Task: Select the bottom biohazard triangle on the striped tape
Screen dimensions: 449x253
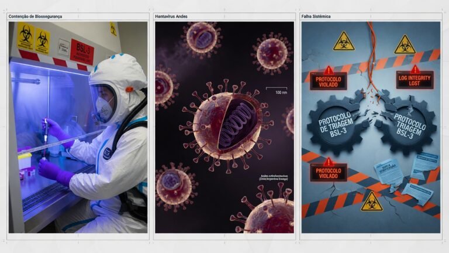Action: pyautogui.click(x=372, y=201)
